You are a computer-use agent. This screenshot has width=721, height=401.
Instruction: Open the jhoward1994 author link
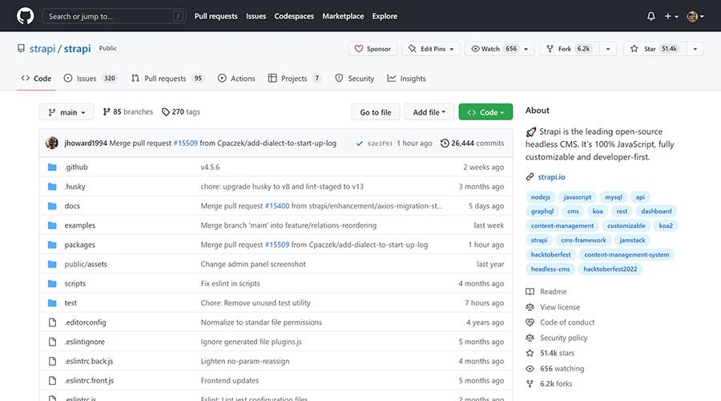86,144
